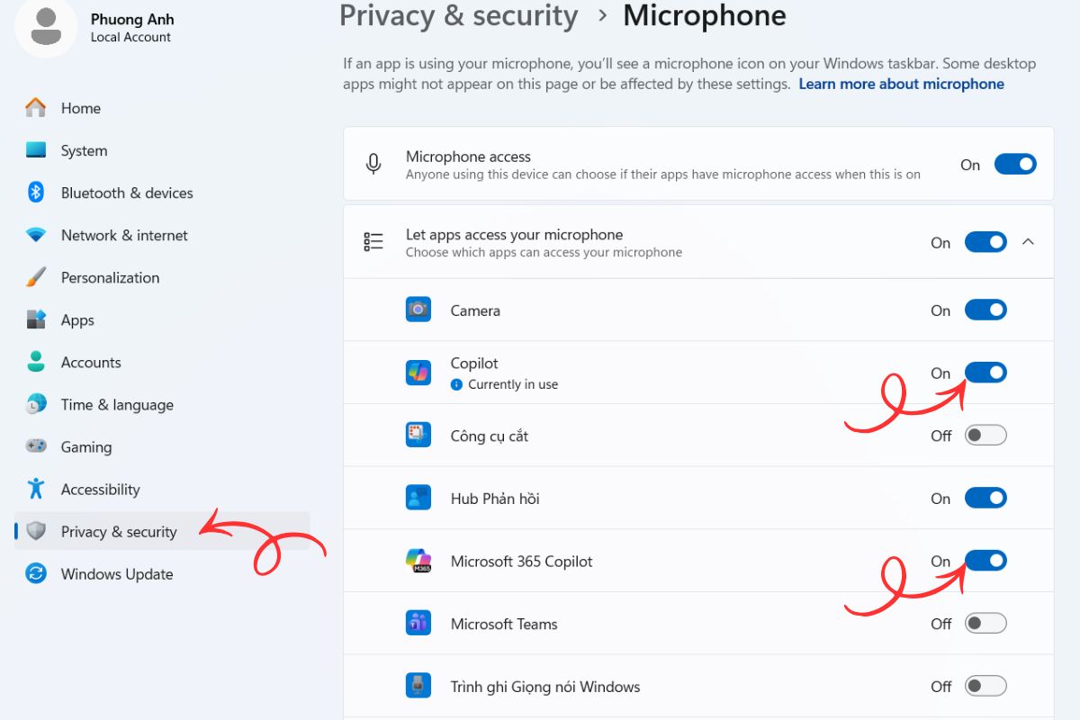Click the Hub Phản hồi app icon
This screenshot has width=1080, height=720.
point(418,499)
